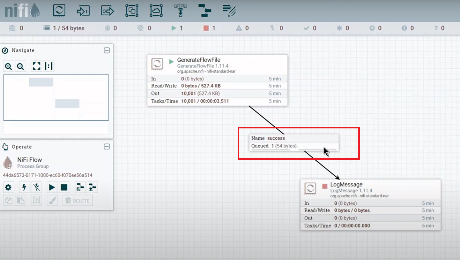Image resolution: width=460 pixels, height=260 pixels.
Task: Start the flow with the play button
Action: click(x=52, y=187)
